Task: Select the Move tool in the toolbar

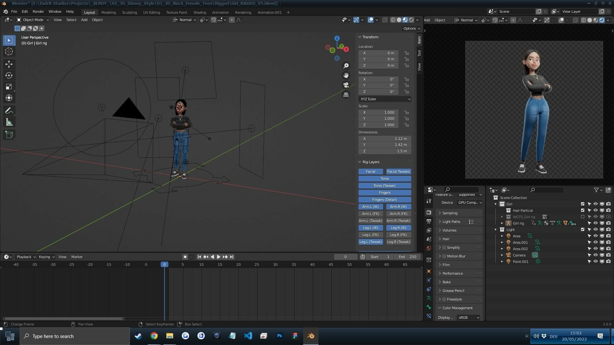Action: [9, 64]
